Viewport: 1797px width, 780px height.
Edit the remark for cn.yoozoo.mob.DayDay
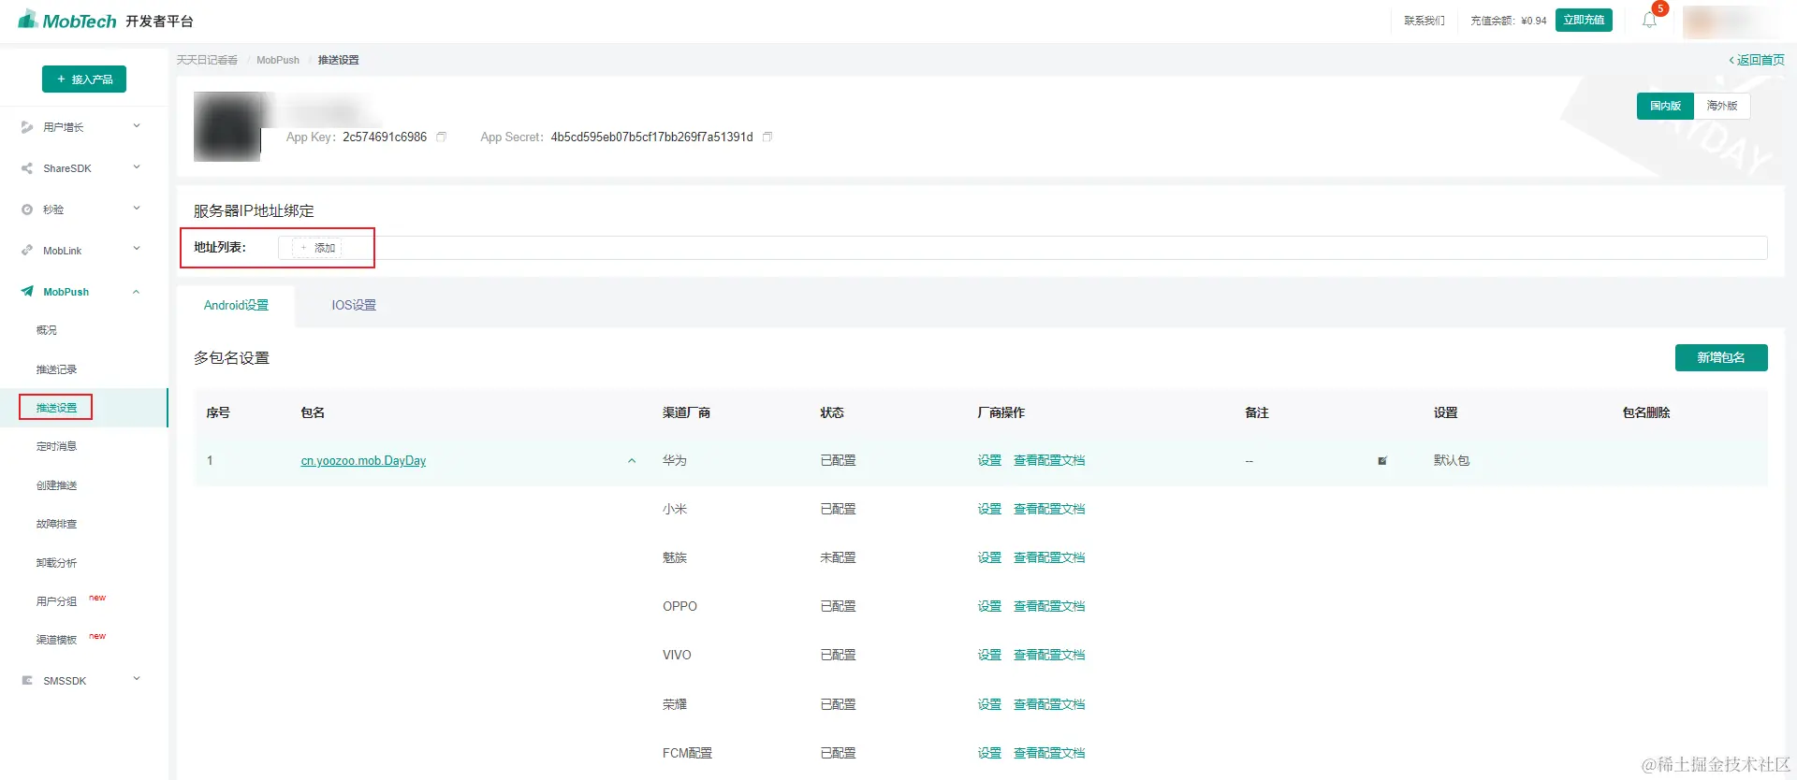(x=1382, y=461)
